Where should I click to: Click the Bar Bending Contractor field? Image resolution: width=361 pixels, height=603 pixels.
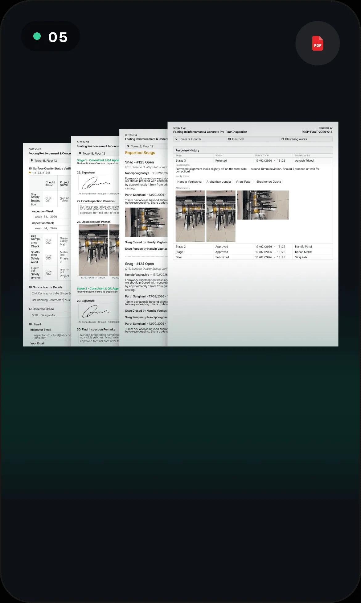[51, 300]
